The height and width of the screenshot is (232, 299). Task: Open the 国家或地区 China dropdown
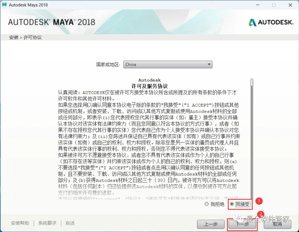coord(168,64)
